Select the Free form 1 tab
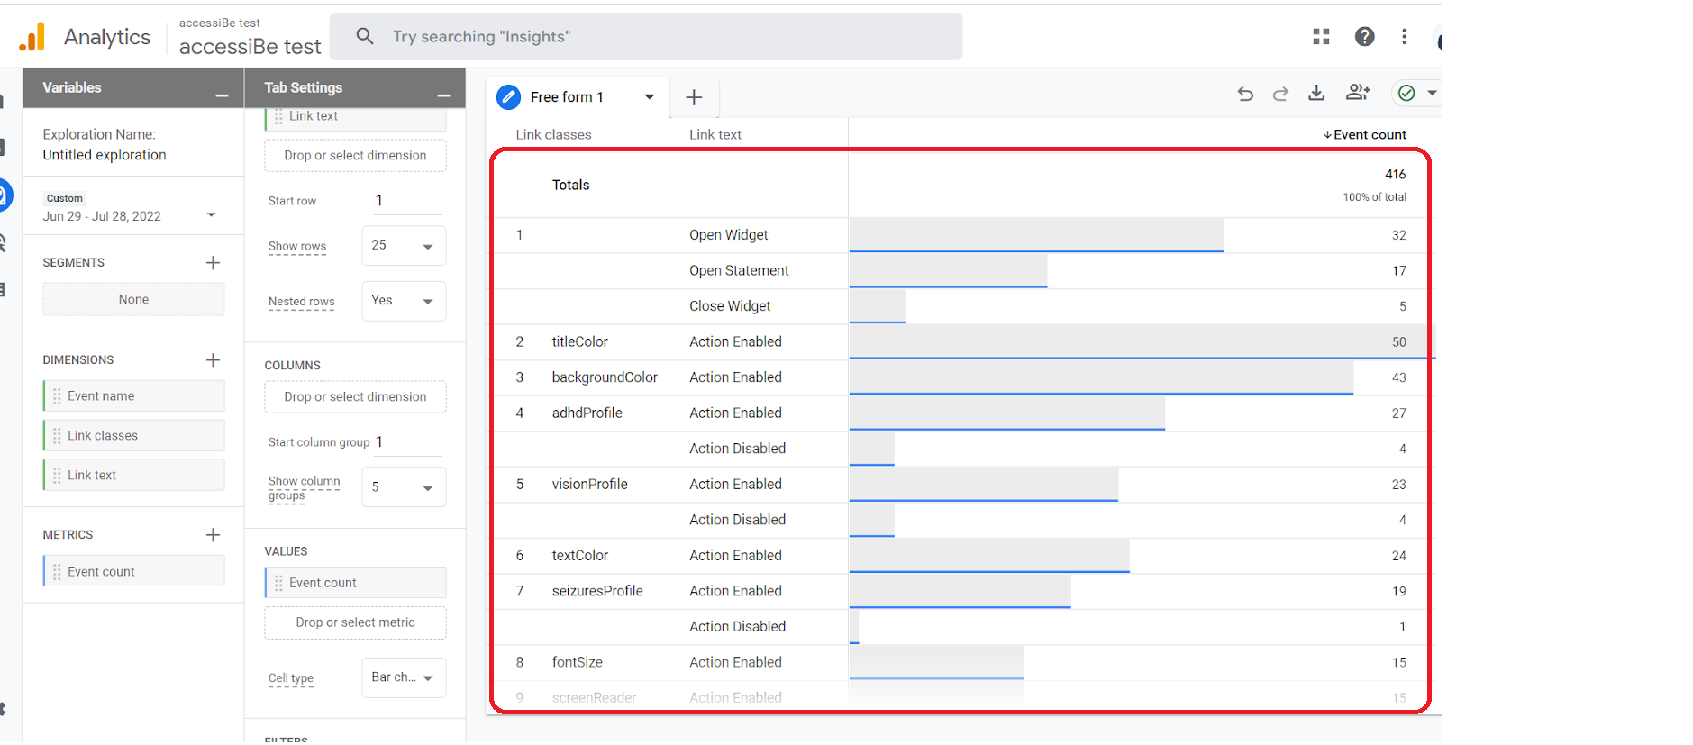Viewport: 1693px width, 745px height. pyautogui.click(x=567, y=97)
